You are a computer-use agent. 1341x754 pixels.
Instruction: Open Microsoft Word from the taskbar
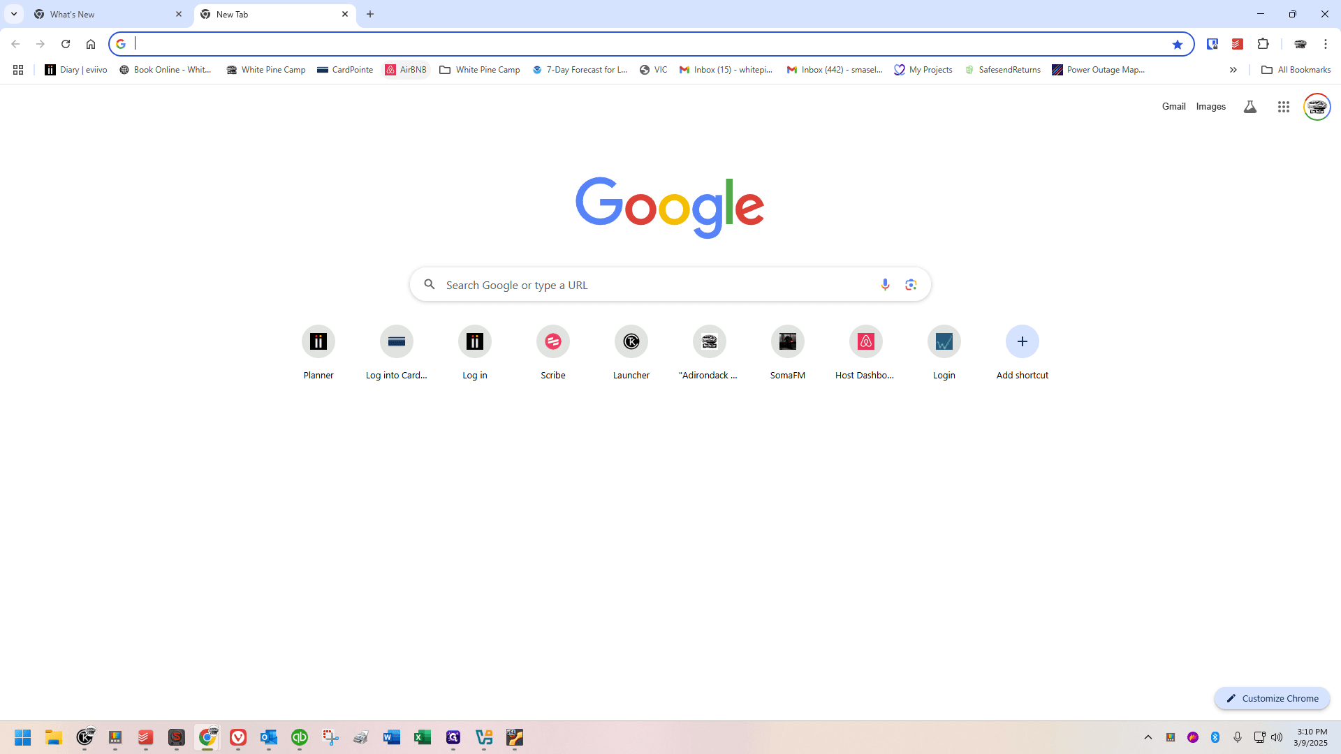click(392, 737)
